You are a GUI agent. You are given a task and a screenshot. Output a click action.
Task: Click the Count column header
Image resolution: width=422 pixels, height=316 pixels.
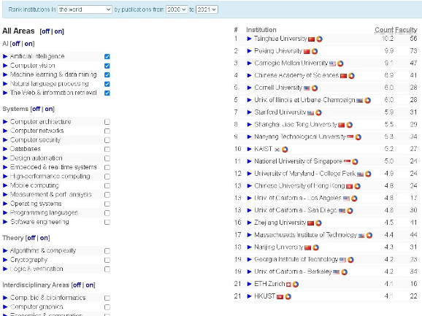click(x=384, y=30)
